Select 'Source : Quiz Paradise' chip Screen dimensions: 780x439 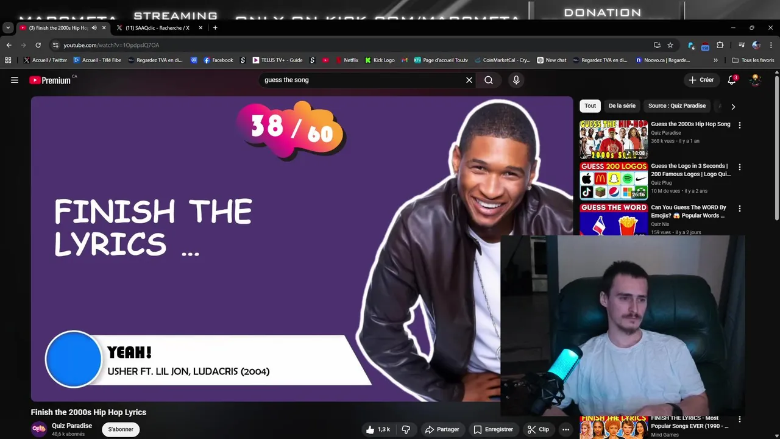coord(676,106)
